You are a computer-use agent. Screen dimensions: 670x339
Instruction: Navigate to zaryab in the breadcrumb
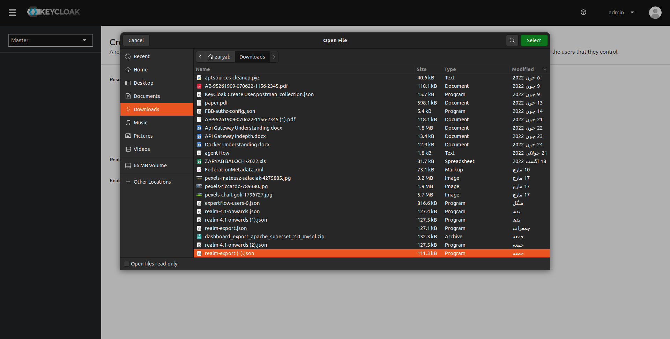coord(219,56)
